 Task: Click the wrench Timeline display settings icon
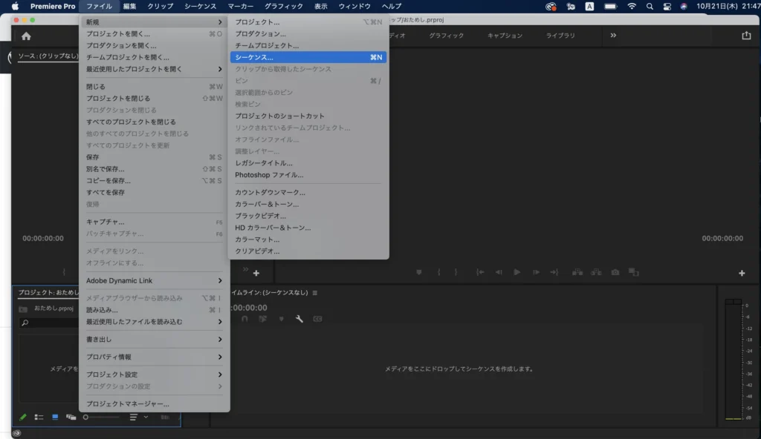tap(299, 319)
